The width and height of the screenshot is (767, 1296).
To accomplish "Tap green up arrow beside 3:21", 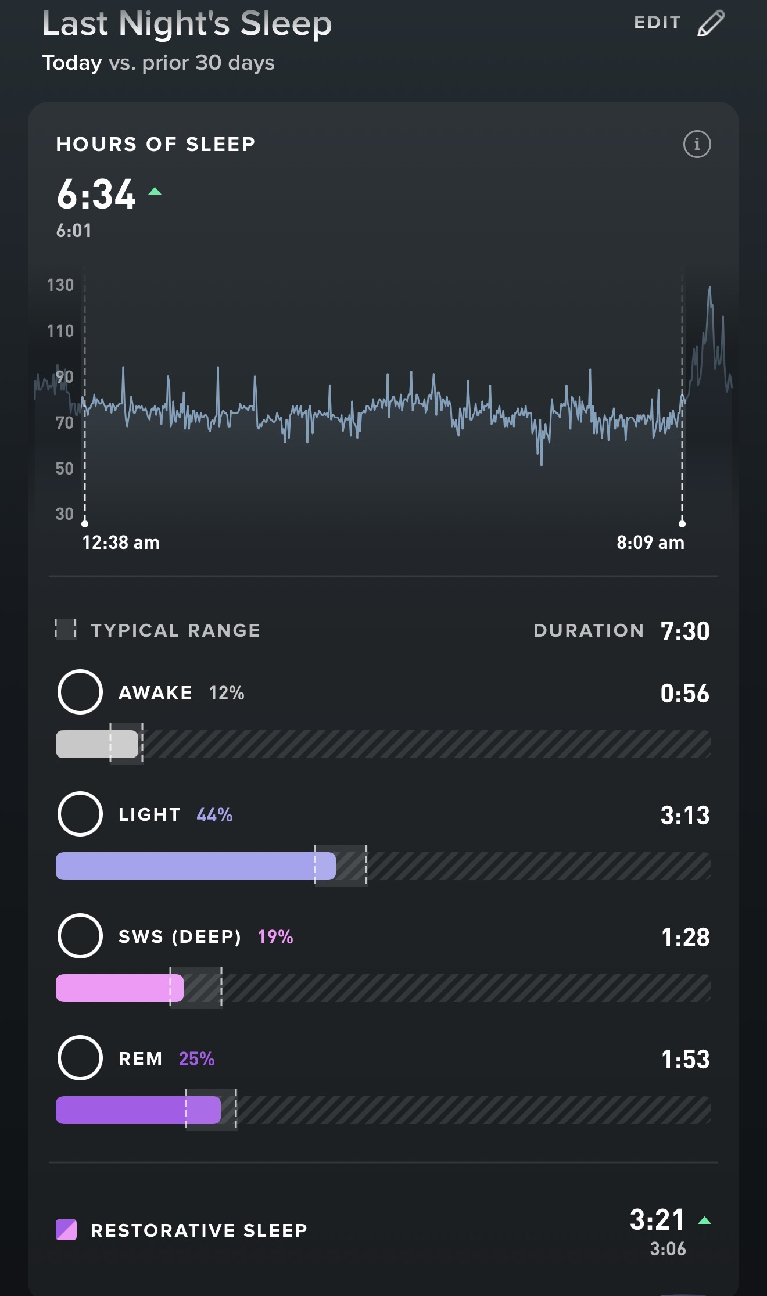I will (704, 1220).
